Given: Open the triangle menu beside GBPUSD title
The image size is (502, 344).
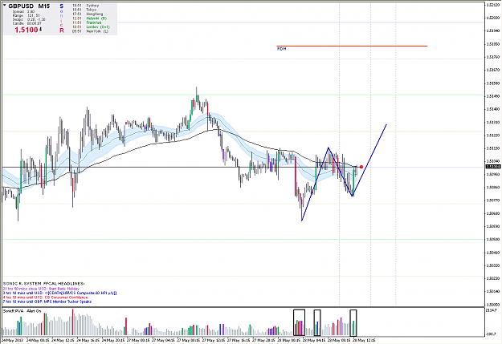Looking at the screenshot, I should 5,6.
